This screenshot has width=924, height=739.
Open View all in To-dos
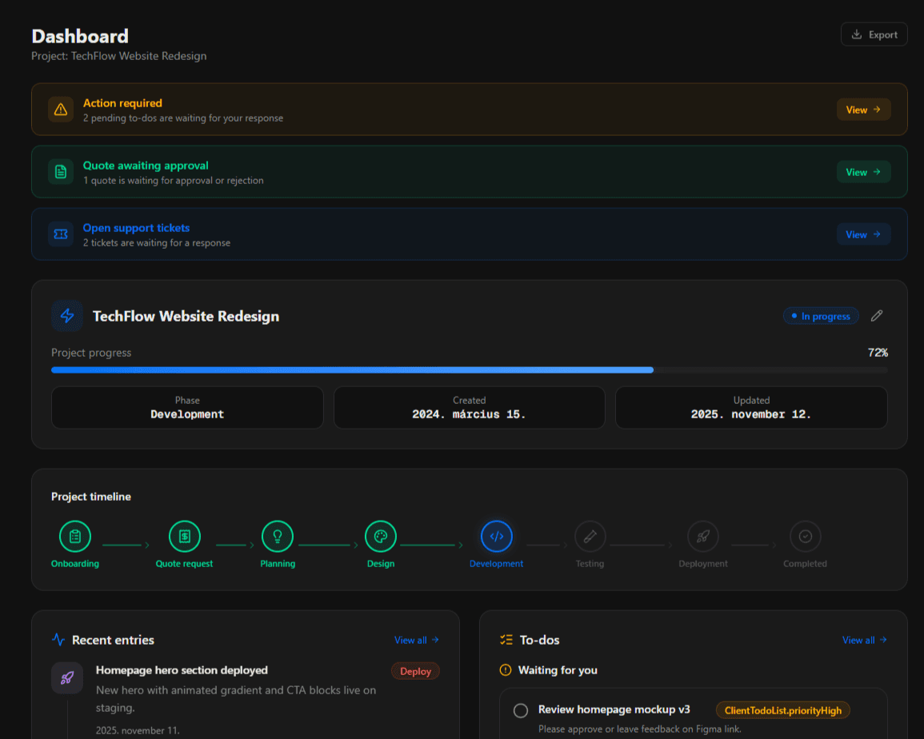(x=865, y=640)
